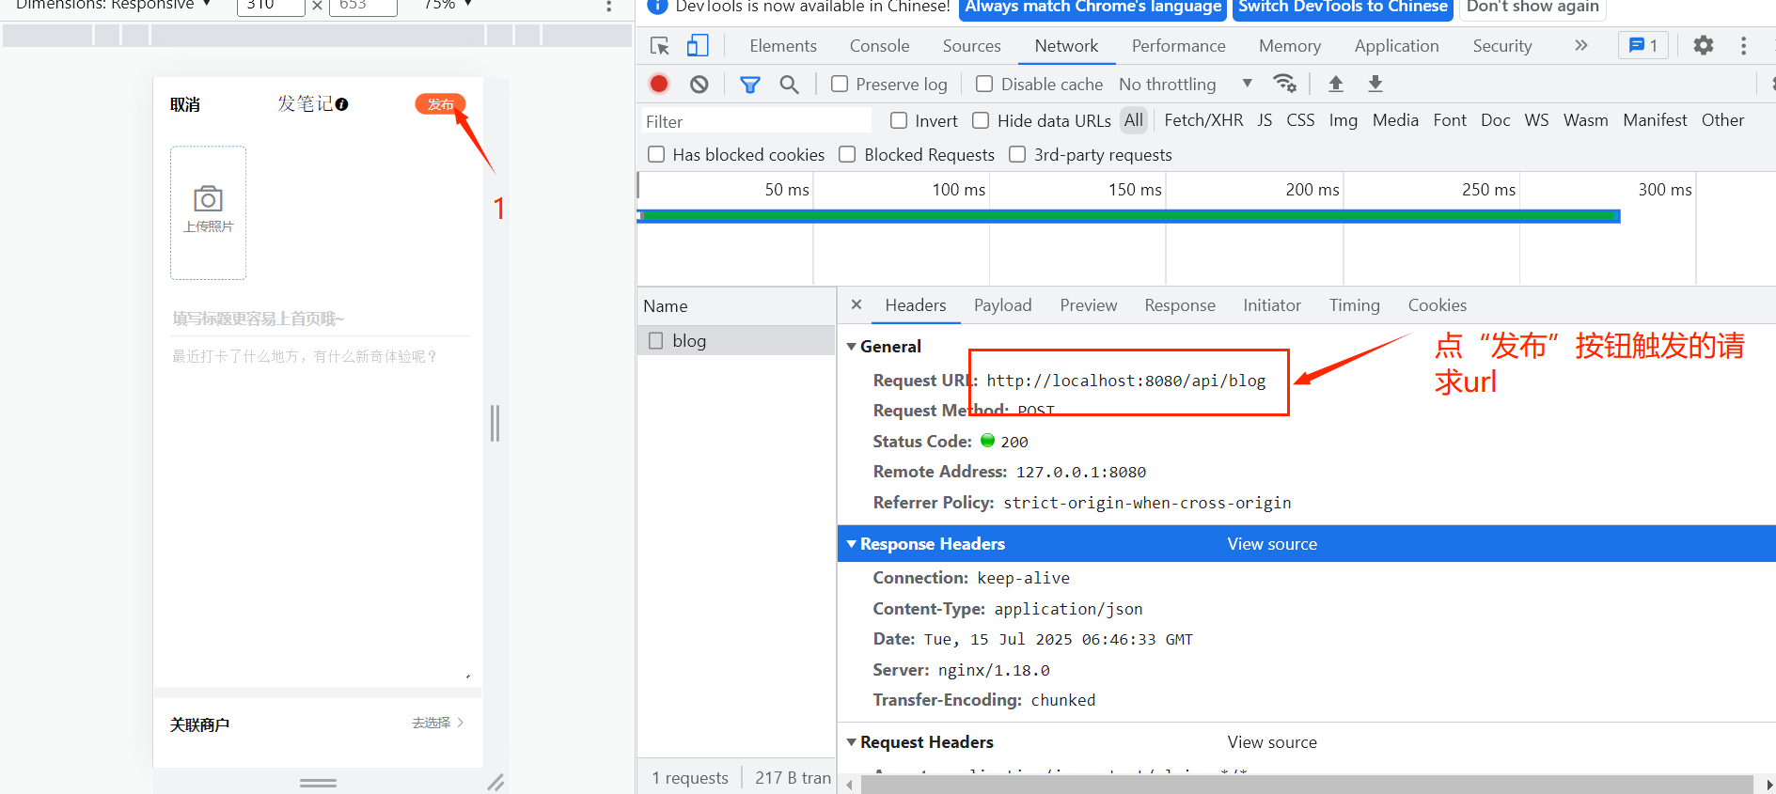Import HAR file upload arrow icon
1776x794 pixels.
click(1335, 84)
